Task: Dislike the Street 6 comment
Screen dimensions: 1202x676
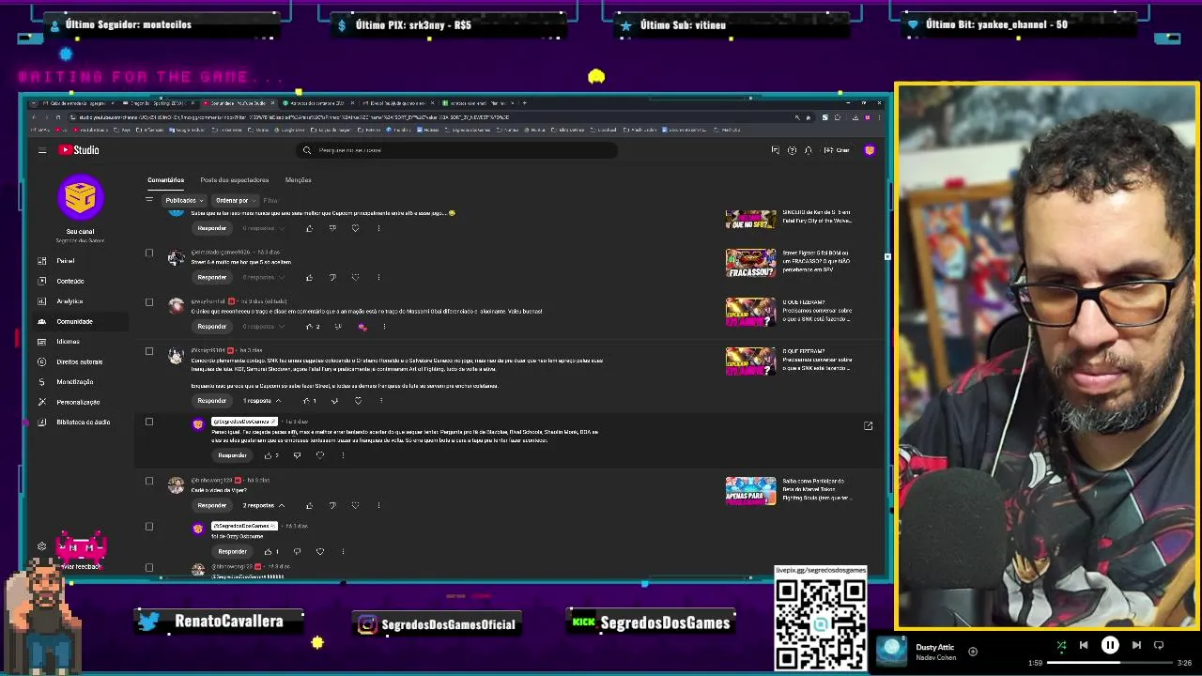Action: point(332,277)
